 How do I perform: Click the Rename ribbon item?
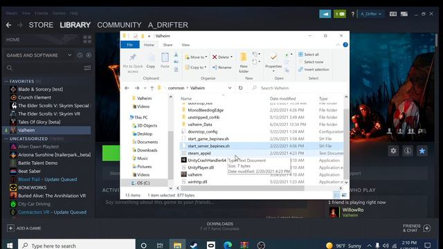click(221, 68)
